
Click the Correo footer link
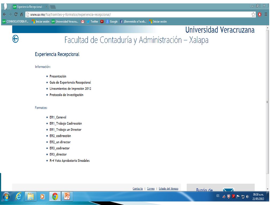click(x=151, y=189)
